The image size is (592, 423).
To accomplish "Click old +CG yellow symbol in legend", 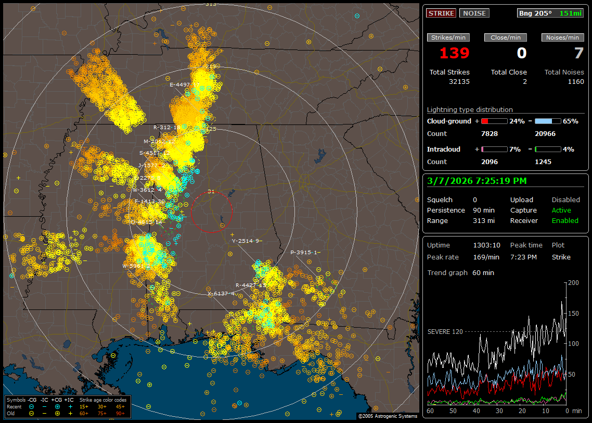I will (57, 413).
